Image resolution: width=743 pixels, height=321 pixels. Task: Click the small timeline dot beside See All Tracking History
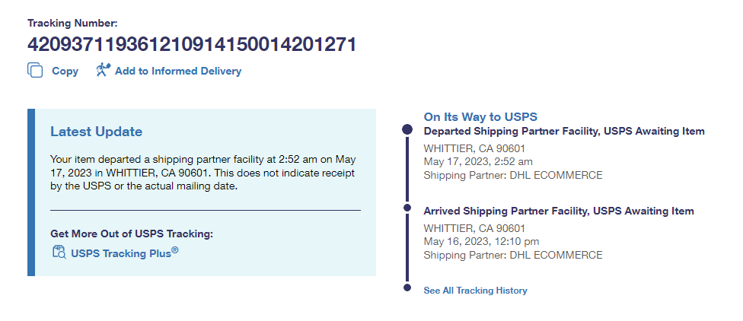click(407, 288)
